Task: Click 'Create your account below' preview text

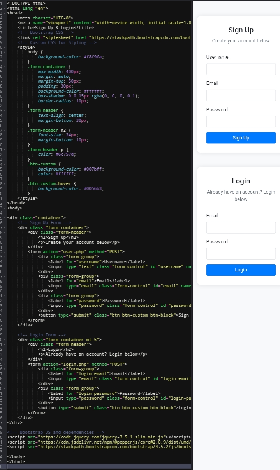Action: coord(241,41)
